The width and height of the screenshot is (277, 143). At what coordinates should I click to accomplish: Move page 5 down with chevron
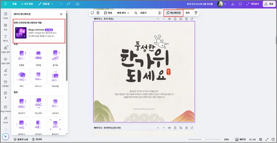click(x=164, y=19)
